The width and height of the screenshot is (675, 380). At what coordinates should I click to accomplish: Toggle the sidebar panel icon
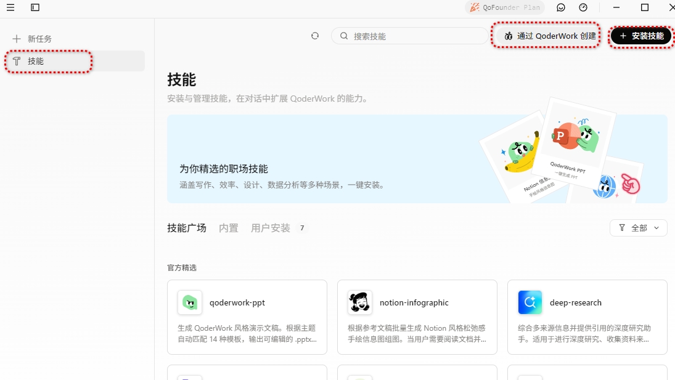tap(35, 7)
